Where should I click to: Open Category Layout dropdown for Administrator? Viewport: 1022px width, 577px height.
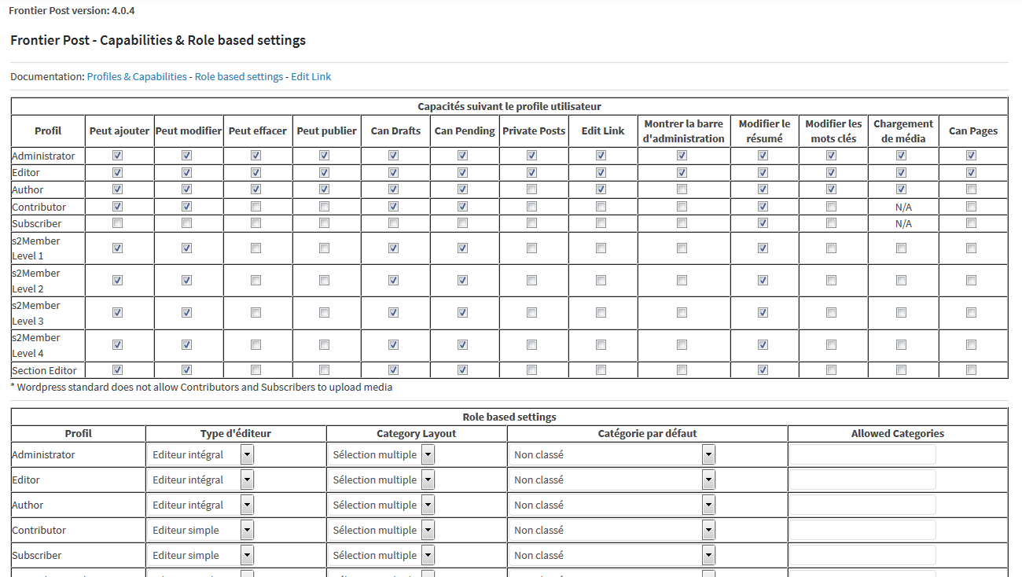click(381, 454)
